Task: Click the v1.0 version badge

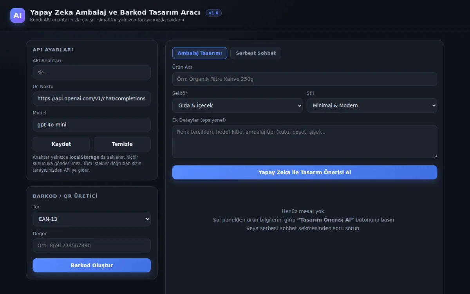Action: click(213, 13)
